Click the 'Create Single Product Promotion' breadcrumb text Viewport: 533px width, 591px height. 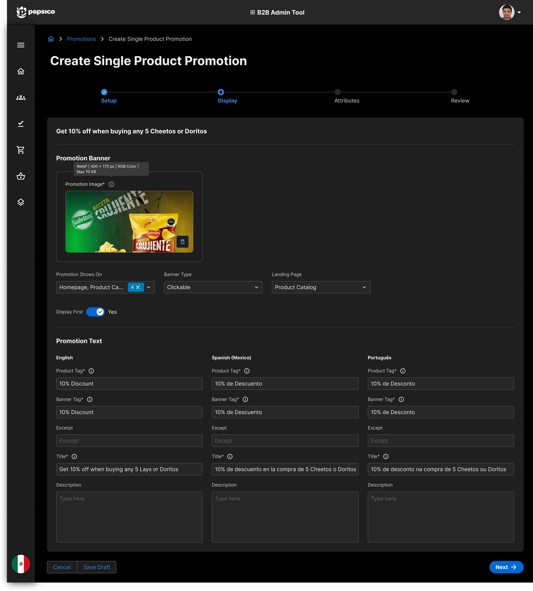(x=150, y=39)
